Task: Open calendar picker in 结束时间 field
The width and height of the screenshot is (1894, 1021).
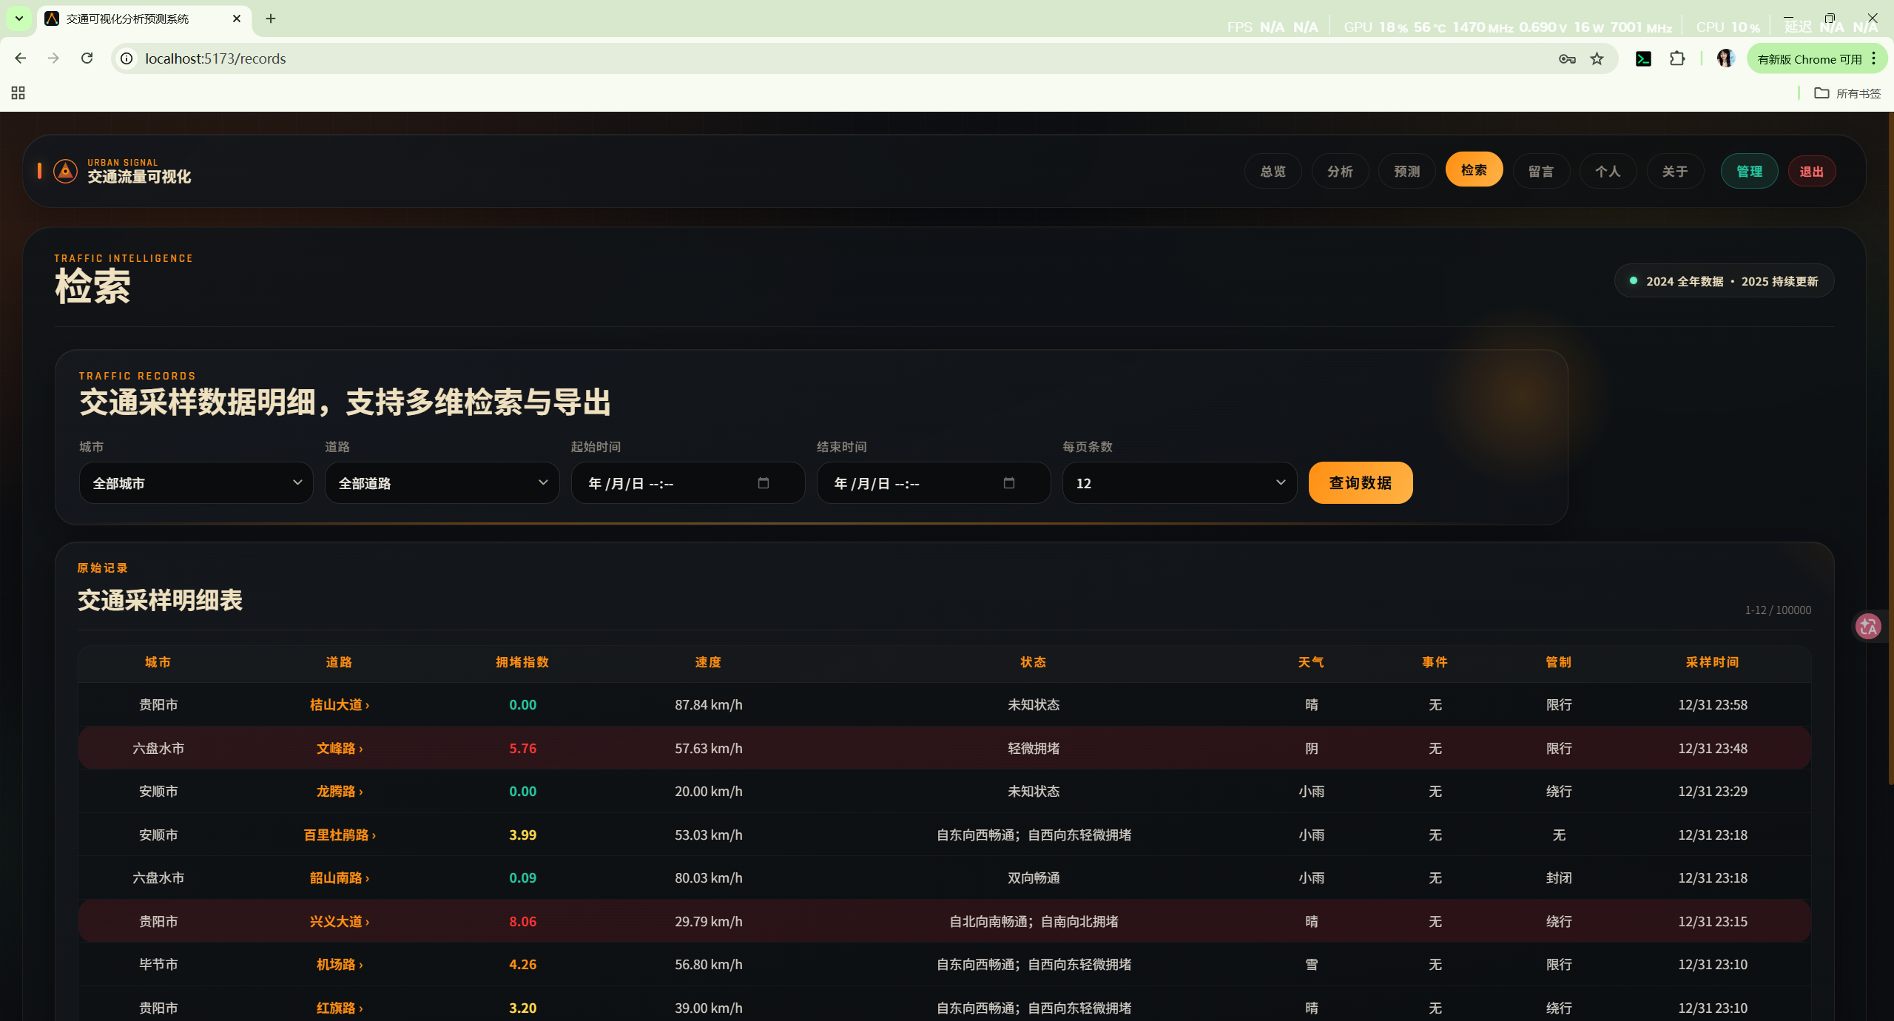Action: coord(1008,483)
